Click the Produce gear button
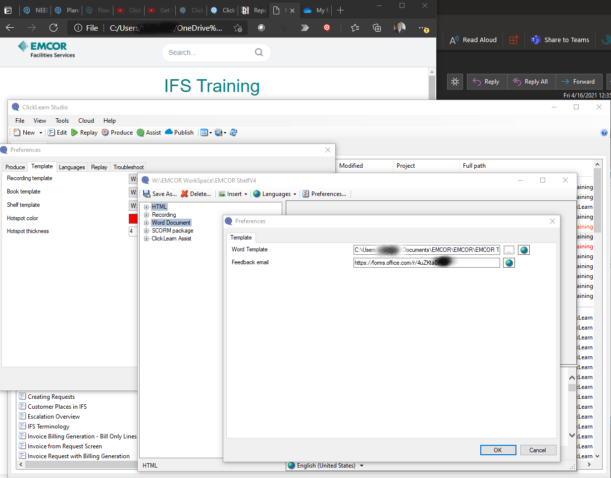Image resolution: width=611 pixels, height=478 pixels. 117,133
